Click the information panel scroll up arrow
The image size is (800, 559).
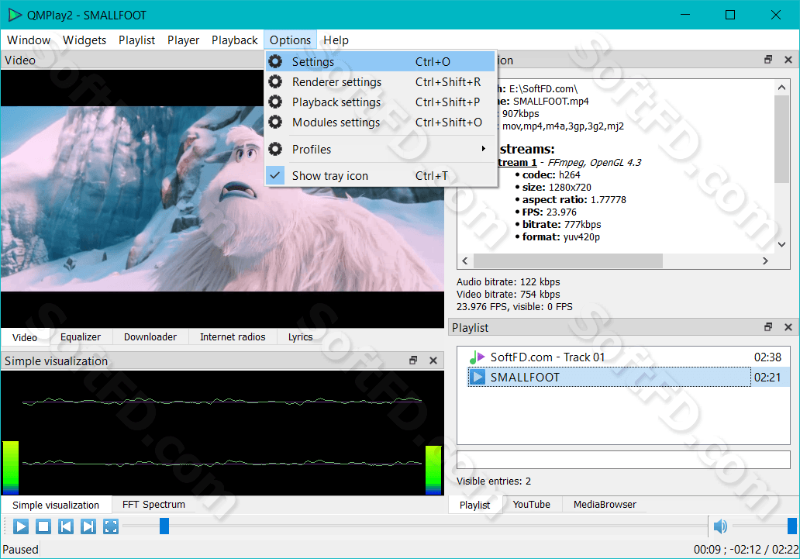point(781,88)
